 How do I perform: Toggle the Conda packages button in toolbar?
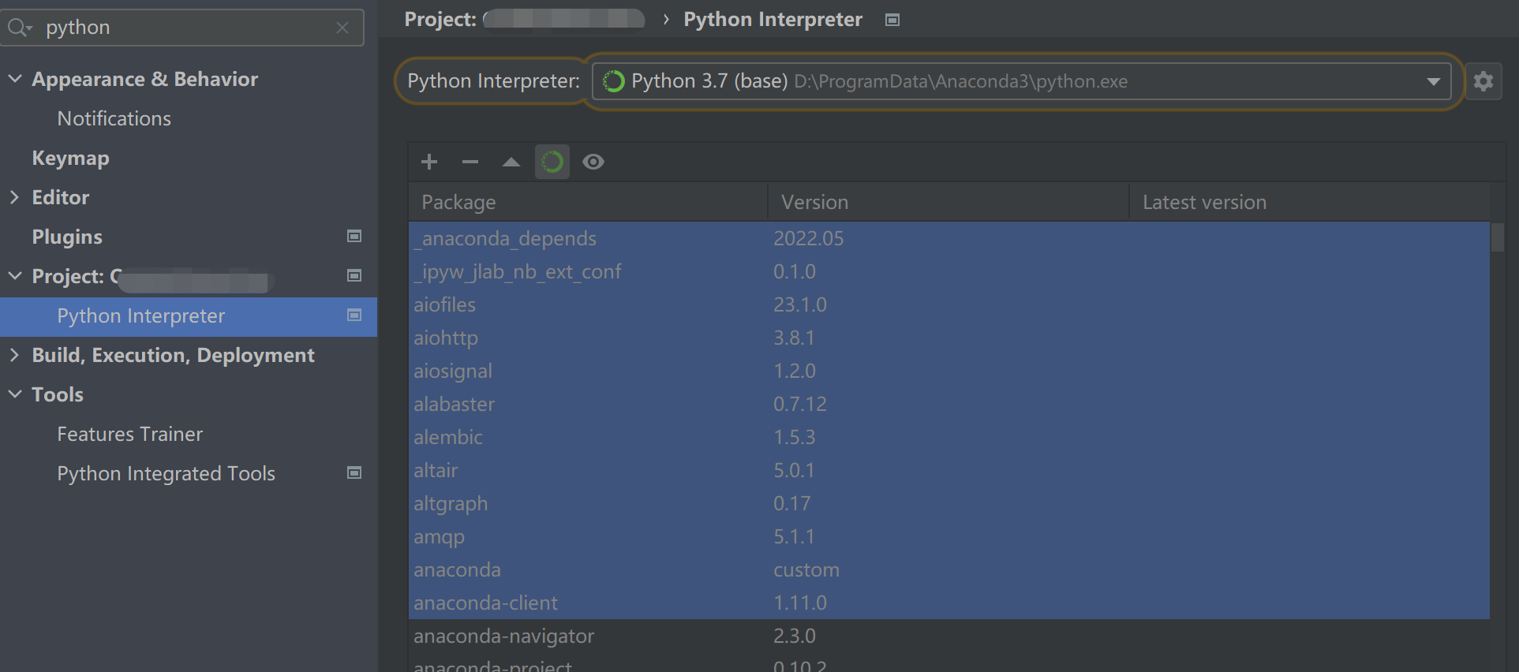point(552,162)
